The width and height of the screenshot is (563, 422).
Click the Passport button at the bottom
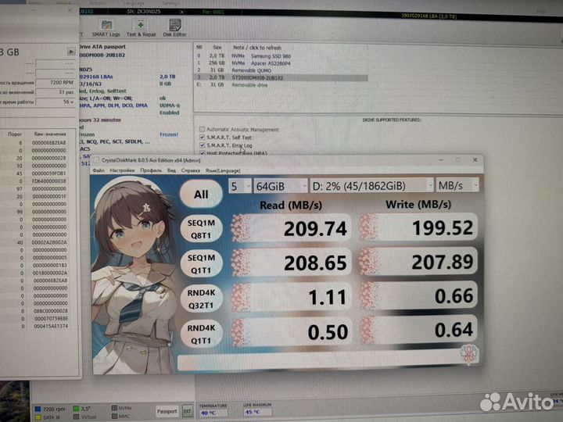(167, 411)
